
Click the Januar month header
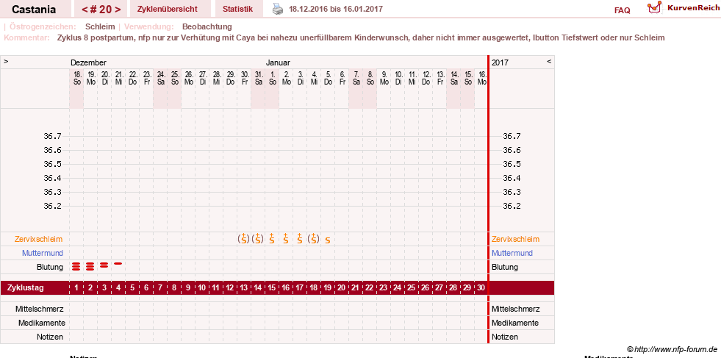point(278,62)
